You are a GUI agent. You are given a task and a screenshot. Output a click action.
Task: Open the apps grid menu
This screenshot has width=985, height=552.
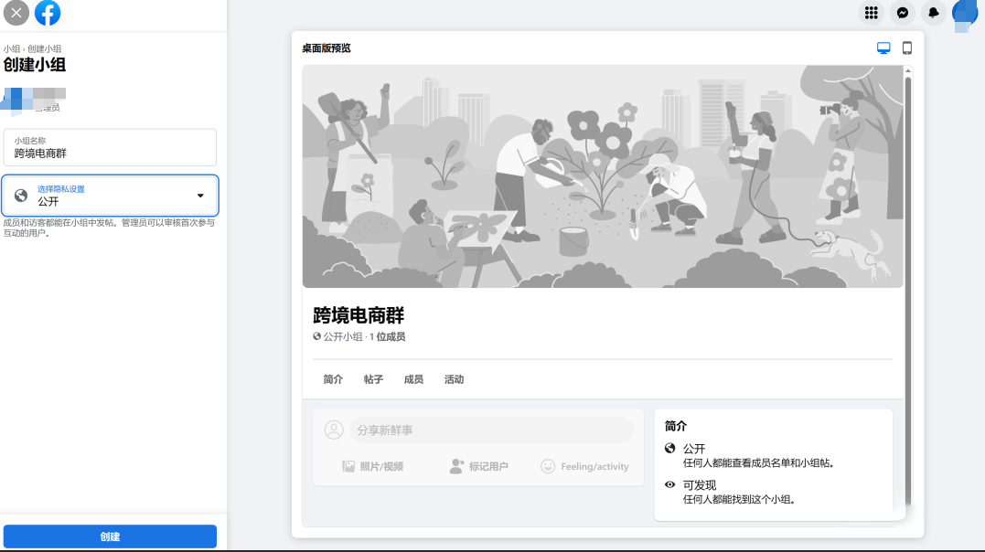[872, 13]
